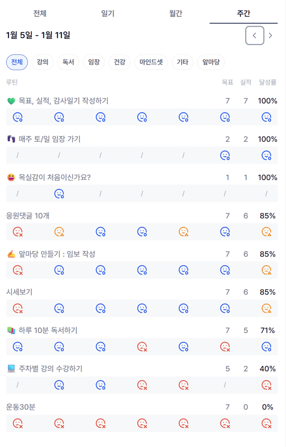Switch to the 월간 tab
Screen dimensions: 286x447
pyautogui.click(x=176, y=14)
